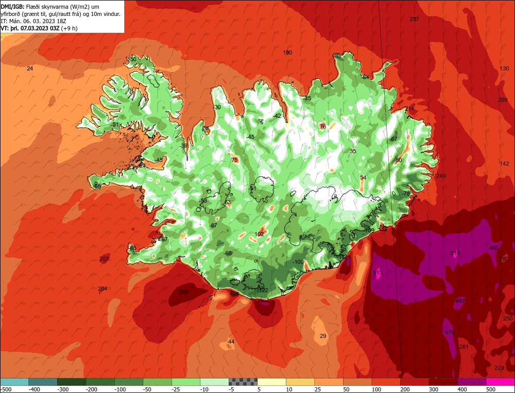The height and width of the screenshot is (393, 515).
Task: Click the flux value "269" on the map
Action: (x=503, y=100)
